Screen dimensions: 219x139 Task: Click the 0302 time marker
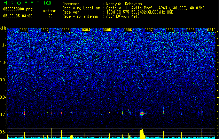pyautogui.click(x=45, y=30)
